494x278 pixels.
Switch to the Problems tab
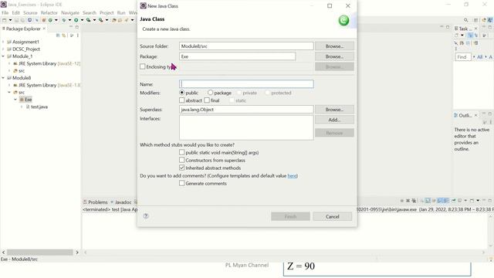click(96, 202)
